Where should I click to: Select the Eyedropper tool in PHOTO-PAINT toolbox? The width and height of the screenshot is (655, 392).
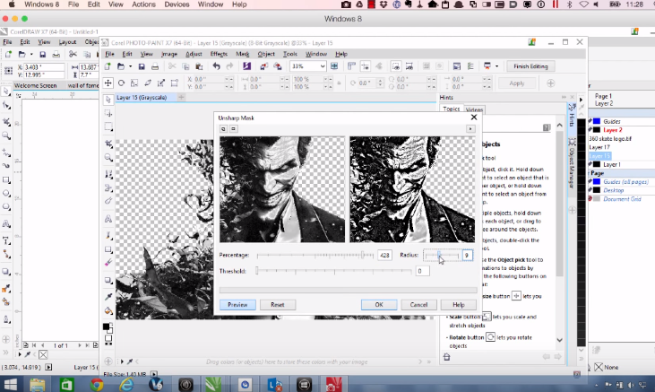(108, 297)
